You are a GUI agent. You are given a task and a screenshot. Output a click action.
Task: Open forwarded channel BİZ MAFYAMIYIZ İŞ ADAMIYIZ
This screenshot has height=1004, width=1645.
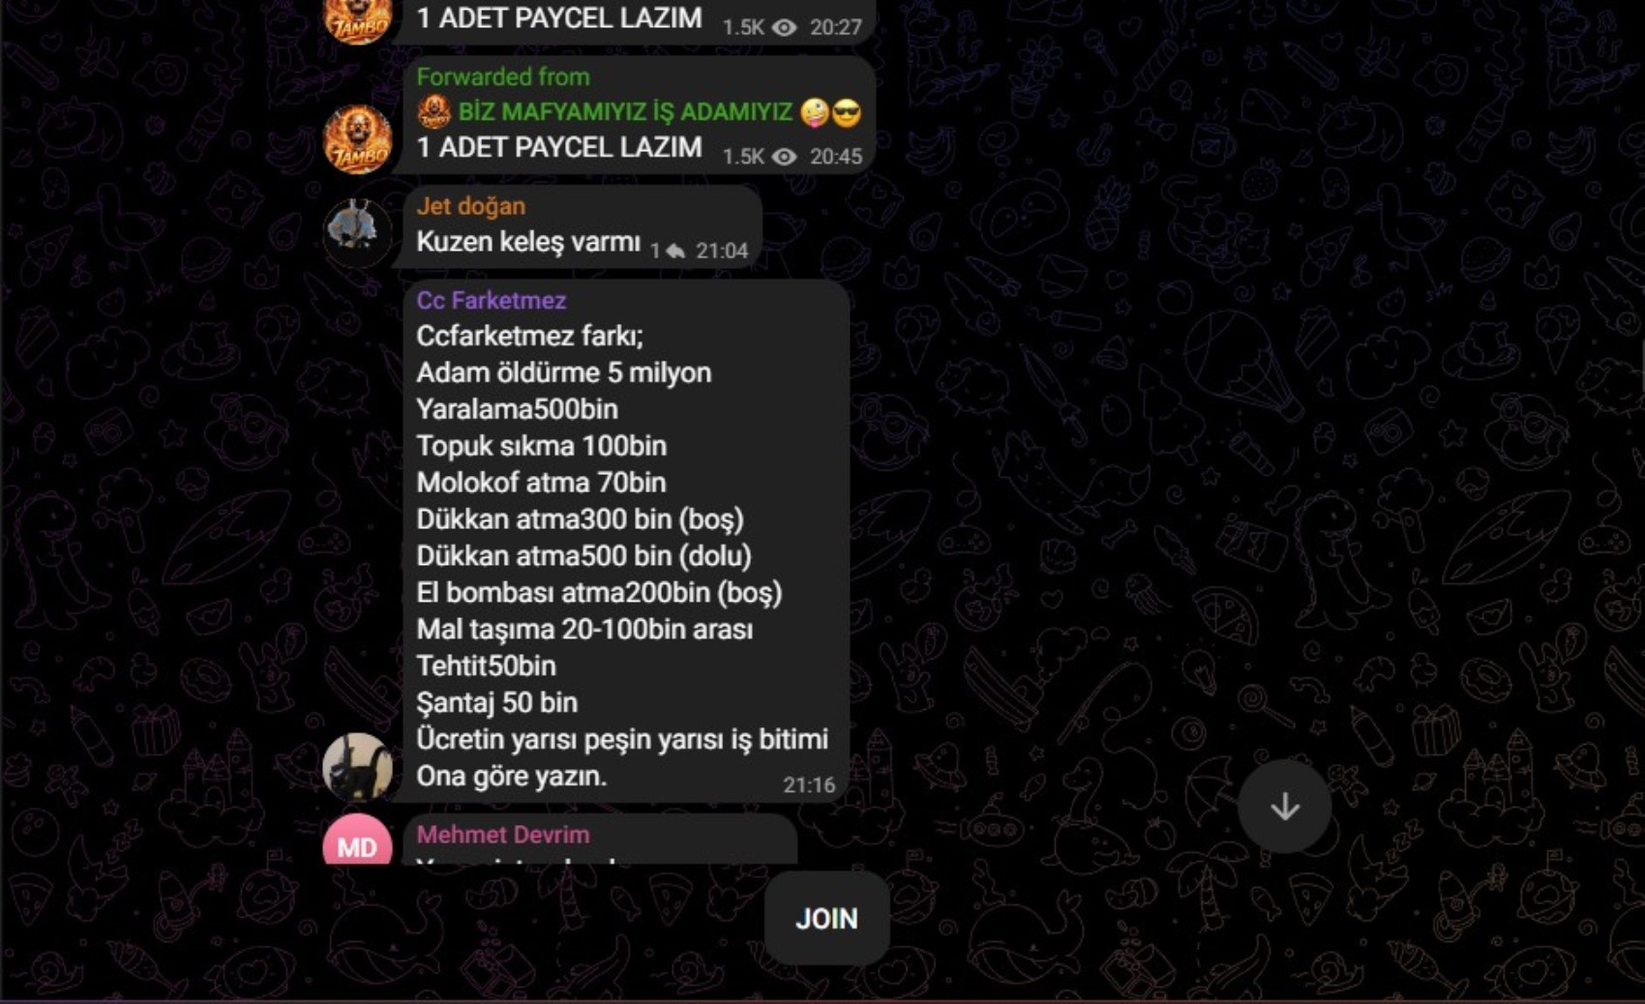625,112
